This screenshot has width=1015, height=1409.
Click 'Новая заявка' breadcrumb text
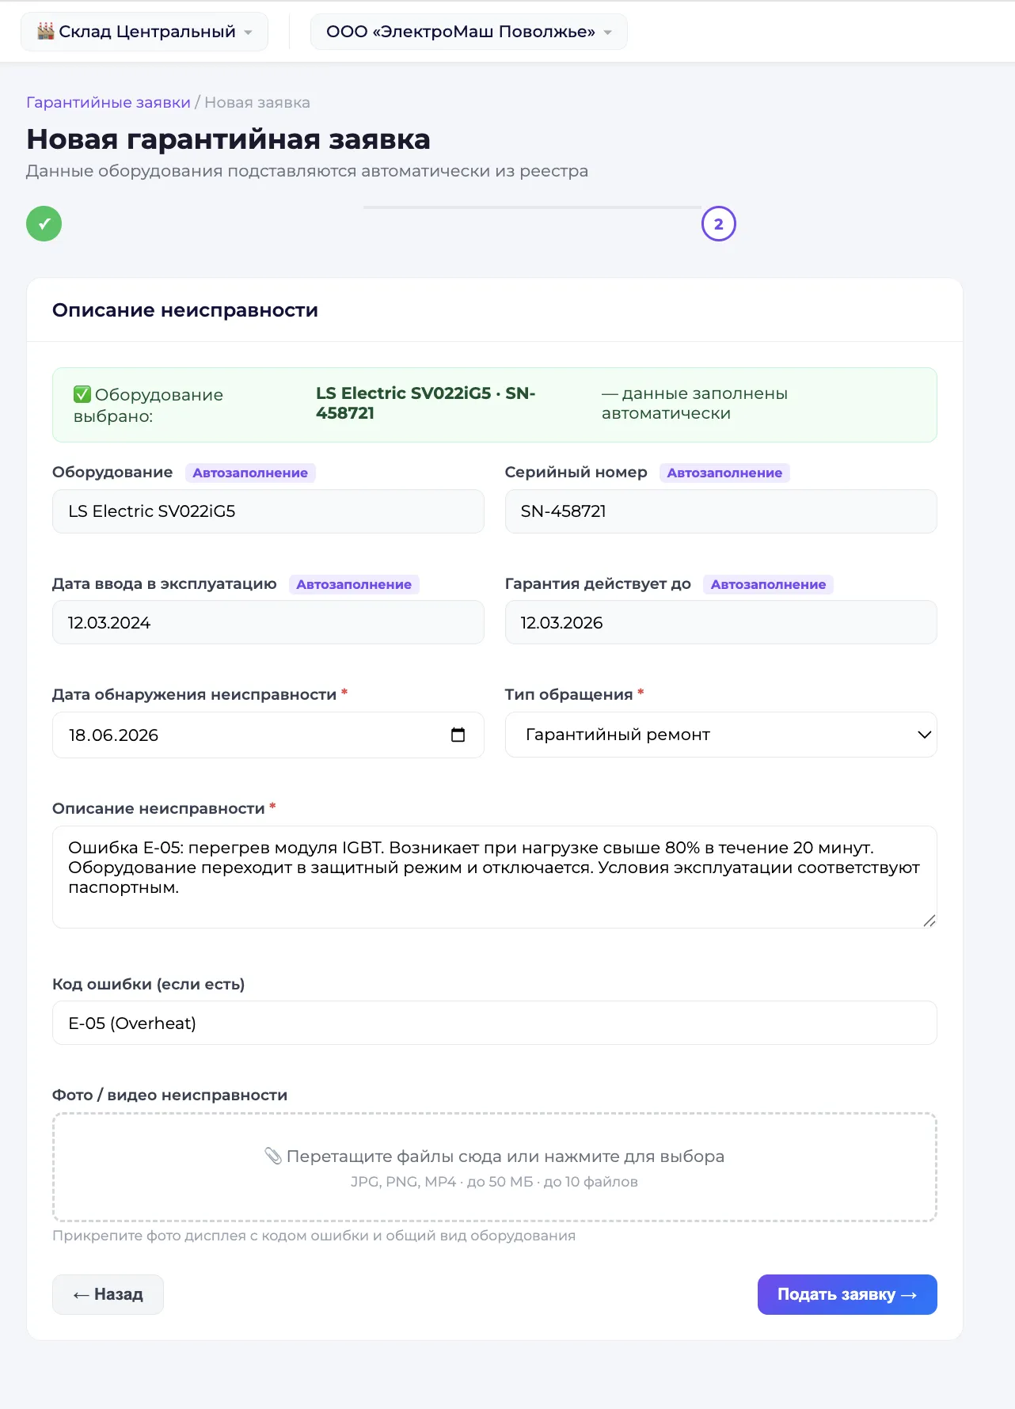[x=257, y=102]
